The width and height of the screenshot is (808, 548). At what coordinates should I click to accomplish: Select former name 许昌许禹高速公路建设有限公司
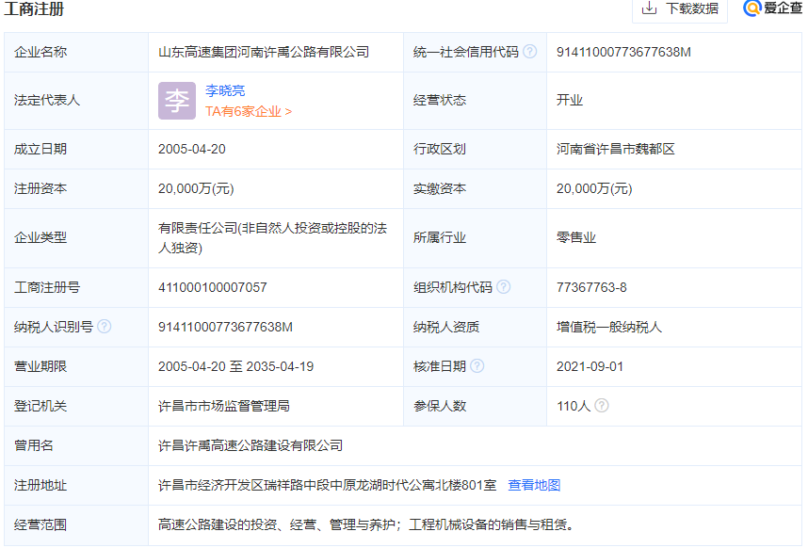click(x=250, y=445)
